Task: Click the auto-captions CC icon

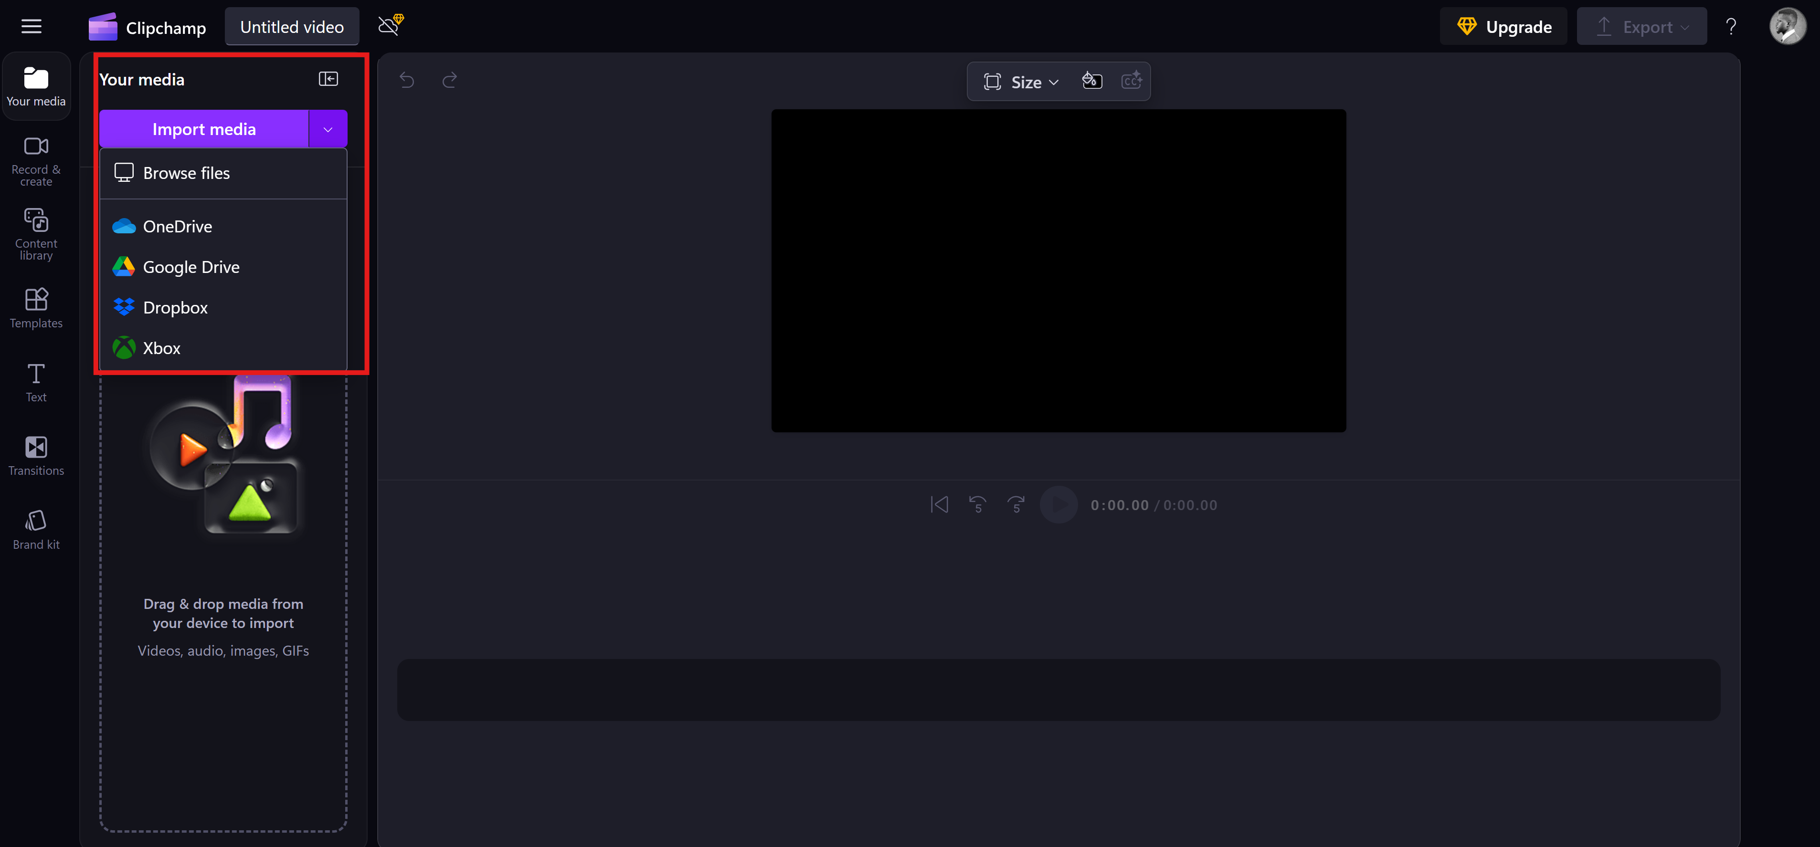Action: [x=1131, y=81]
